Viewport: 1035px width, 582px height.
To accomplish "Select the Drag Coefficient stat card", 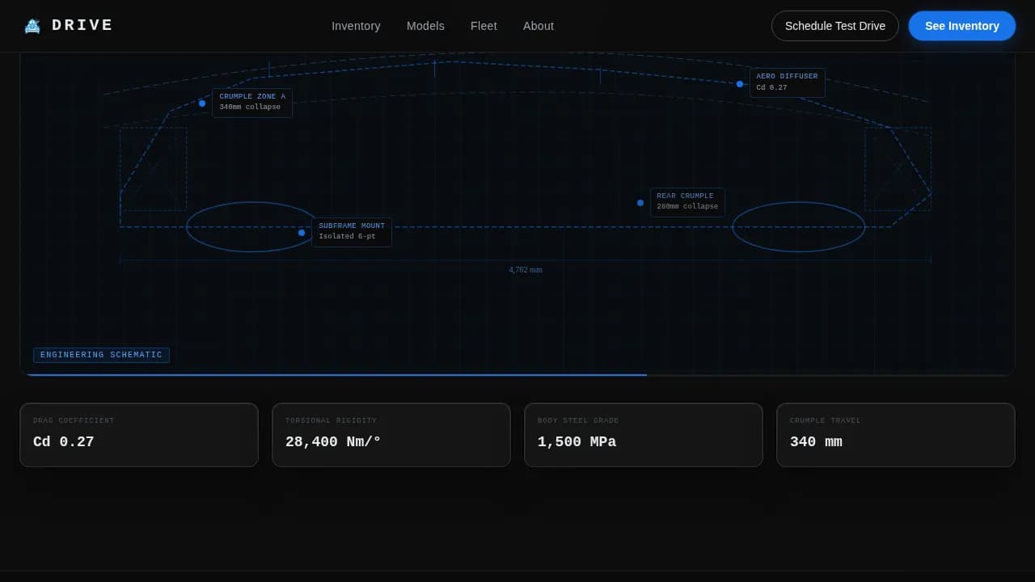I will pyautogui.click(x=139, y=435).
